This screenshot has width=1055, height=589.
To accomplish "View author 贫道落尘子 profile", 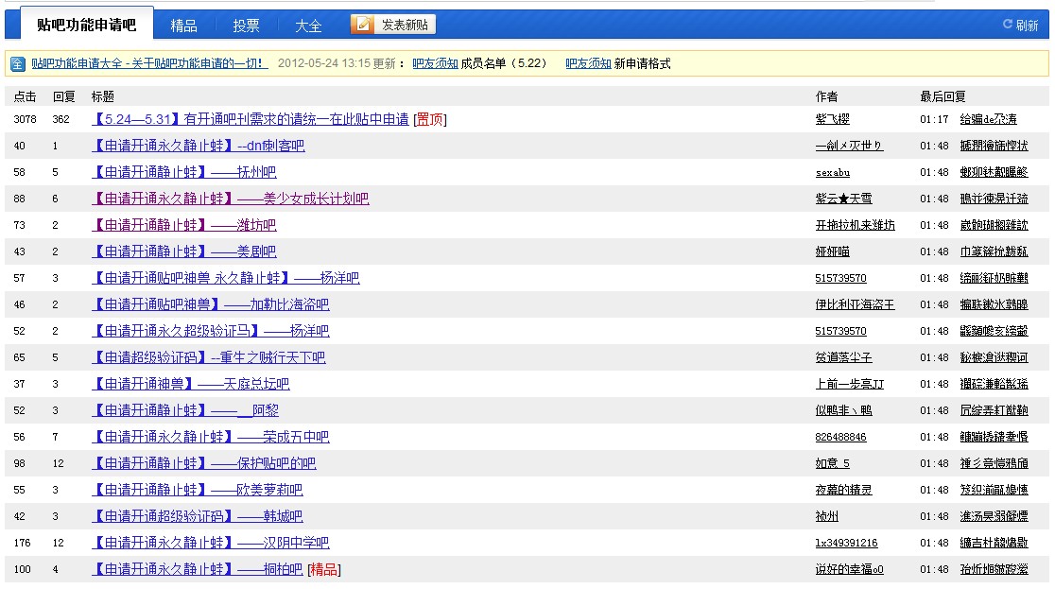I will pos(844,357).
